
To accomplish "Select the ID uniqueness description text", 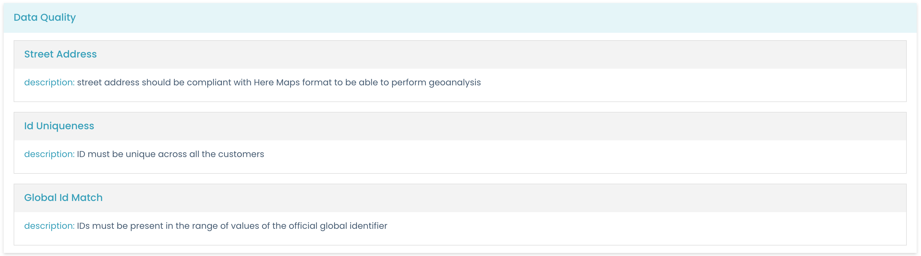I will point(170,154).
